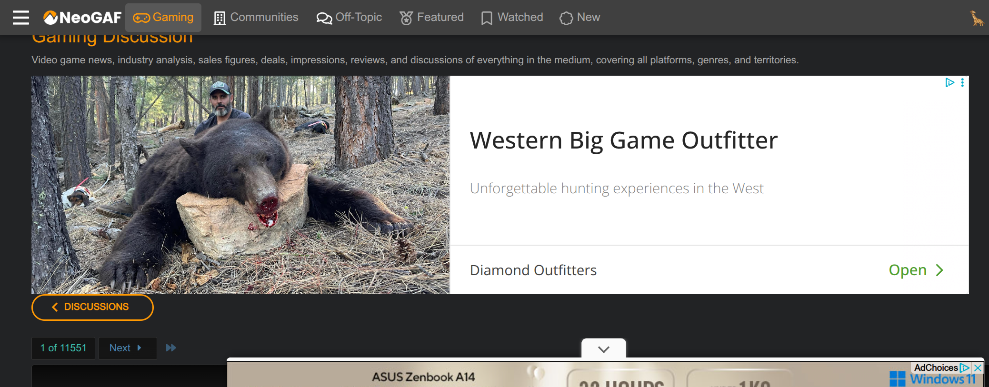Collapse the bottom ad with the chevron tab
The height and width of the screenshot is (387, 989).
click(603, 349)
